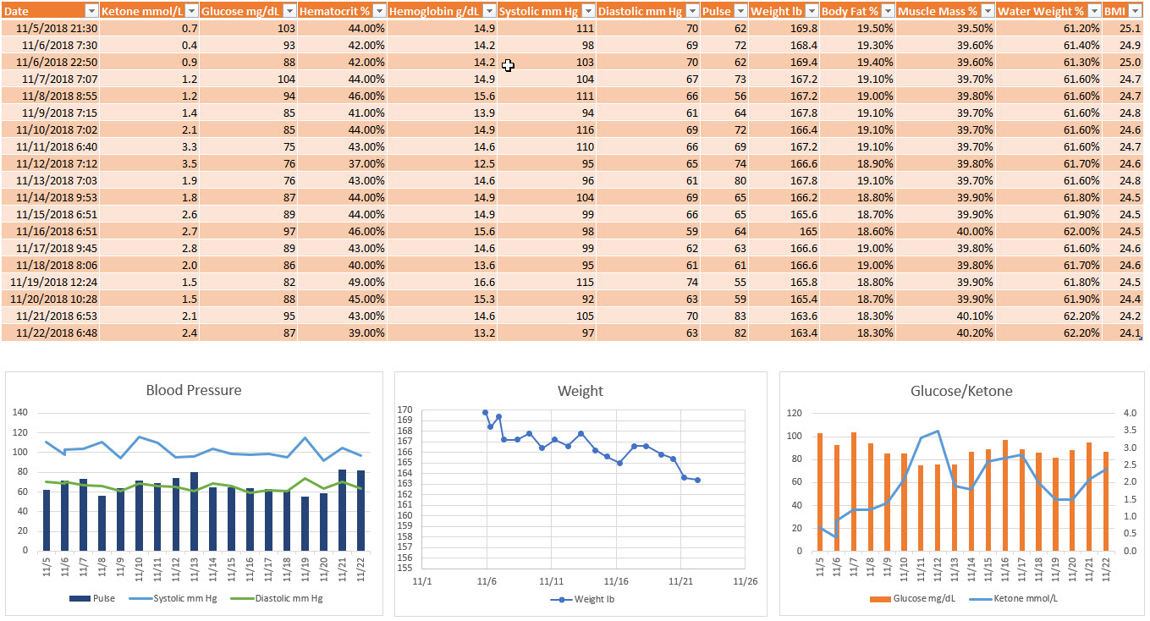
Task: Select the Ketone mmol/L legend entry
Action: [1016, 598]
